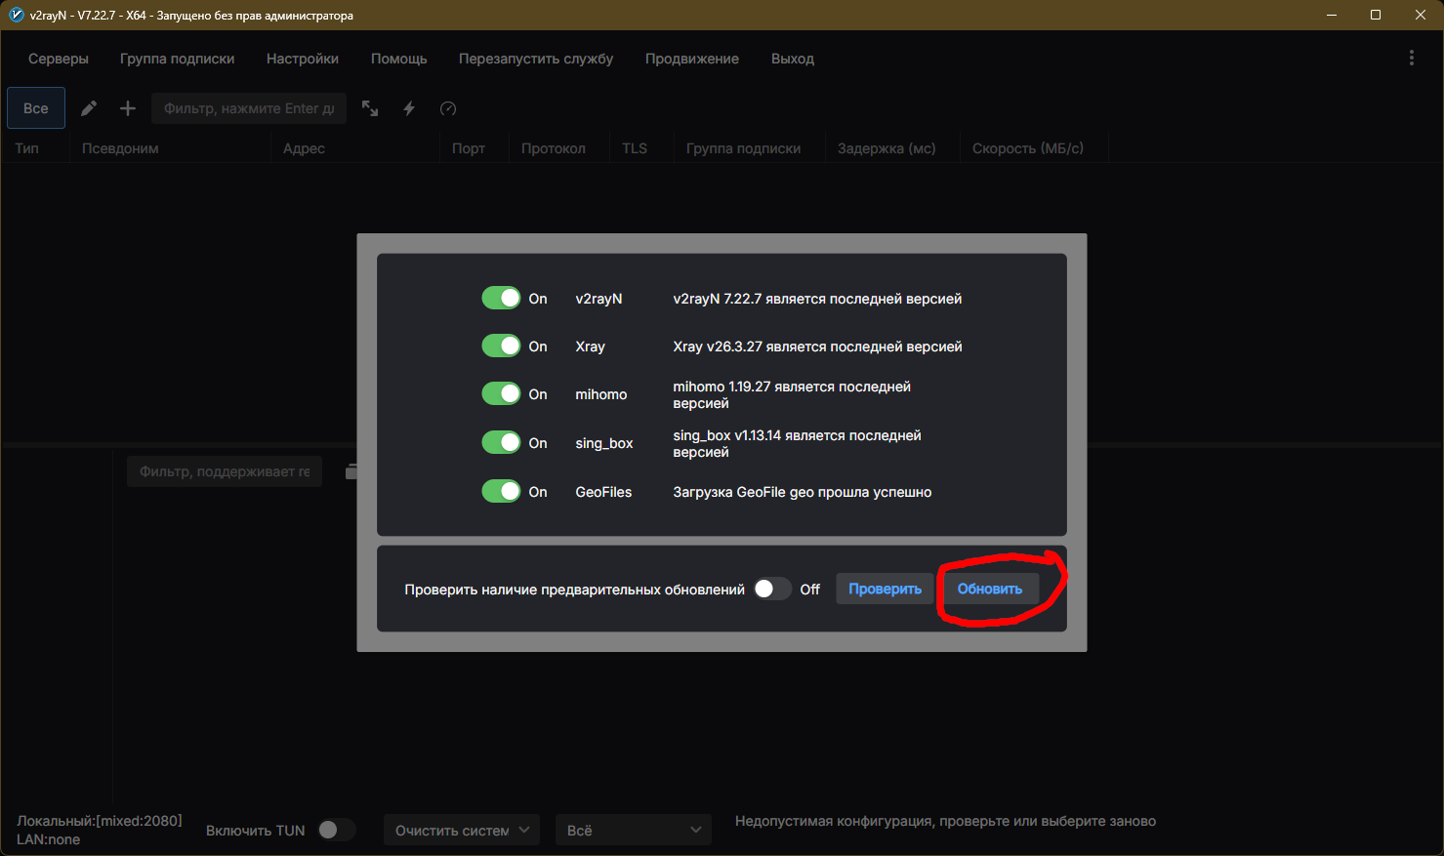
Task: Expand the 'Всё' dropdown in the status bar
Action: 634,830
